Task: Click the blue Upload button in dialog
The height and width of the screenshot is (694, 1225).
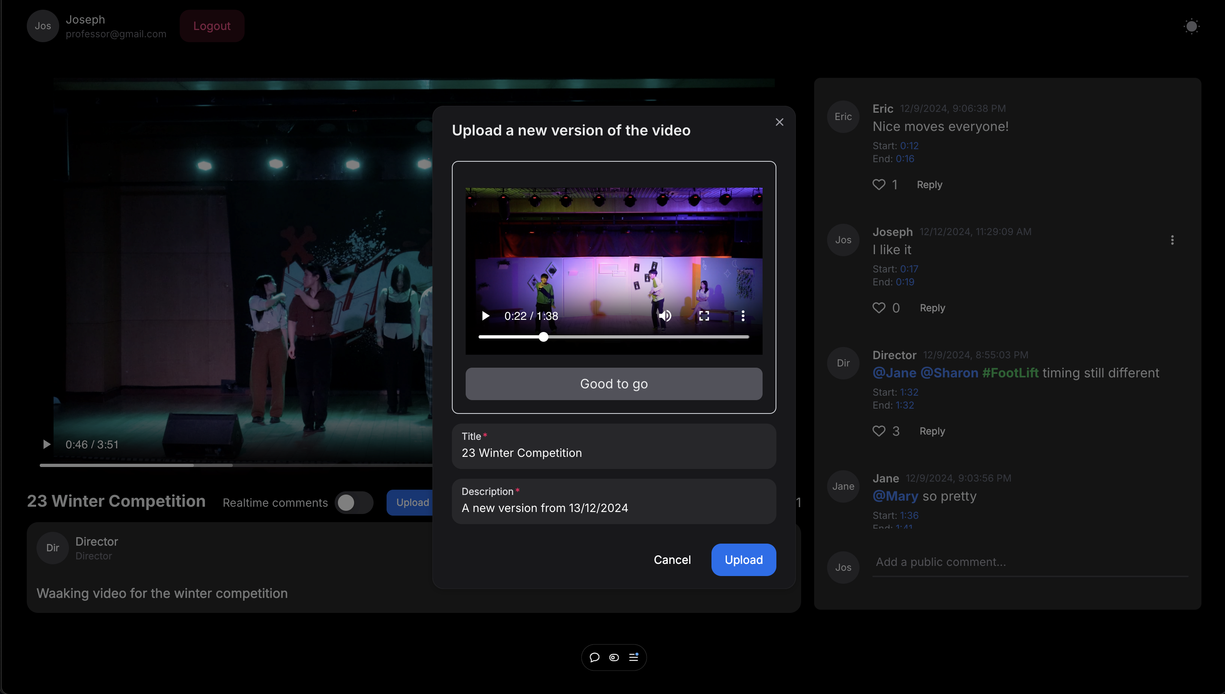Action: click(x=743, y=560)
